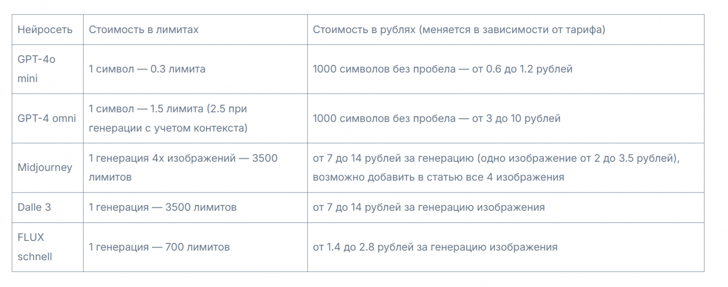Image resolution: width=728 pixels, height=287 pixels.
Task: Click '1 символ — 0.3 лимита' cell
Action: (147, 69)
